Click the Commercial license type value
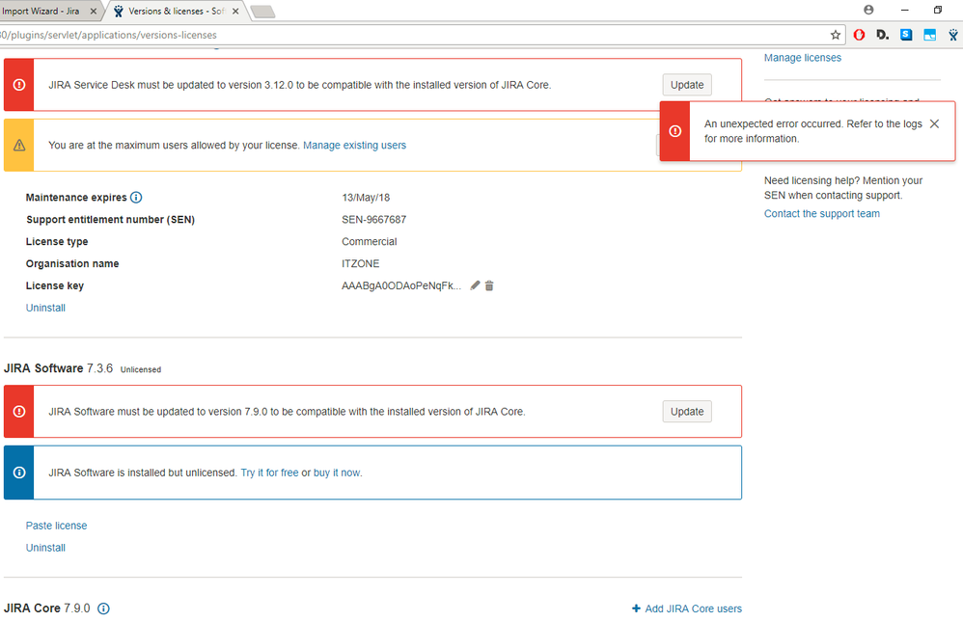Viewport: 963px width, 622px height. point(370,241)
